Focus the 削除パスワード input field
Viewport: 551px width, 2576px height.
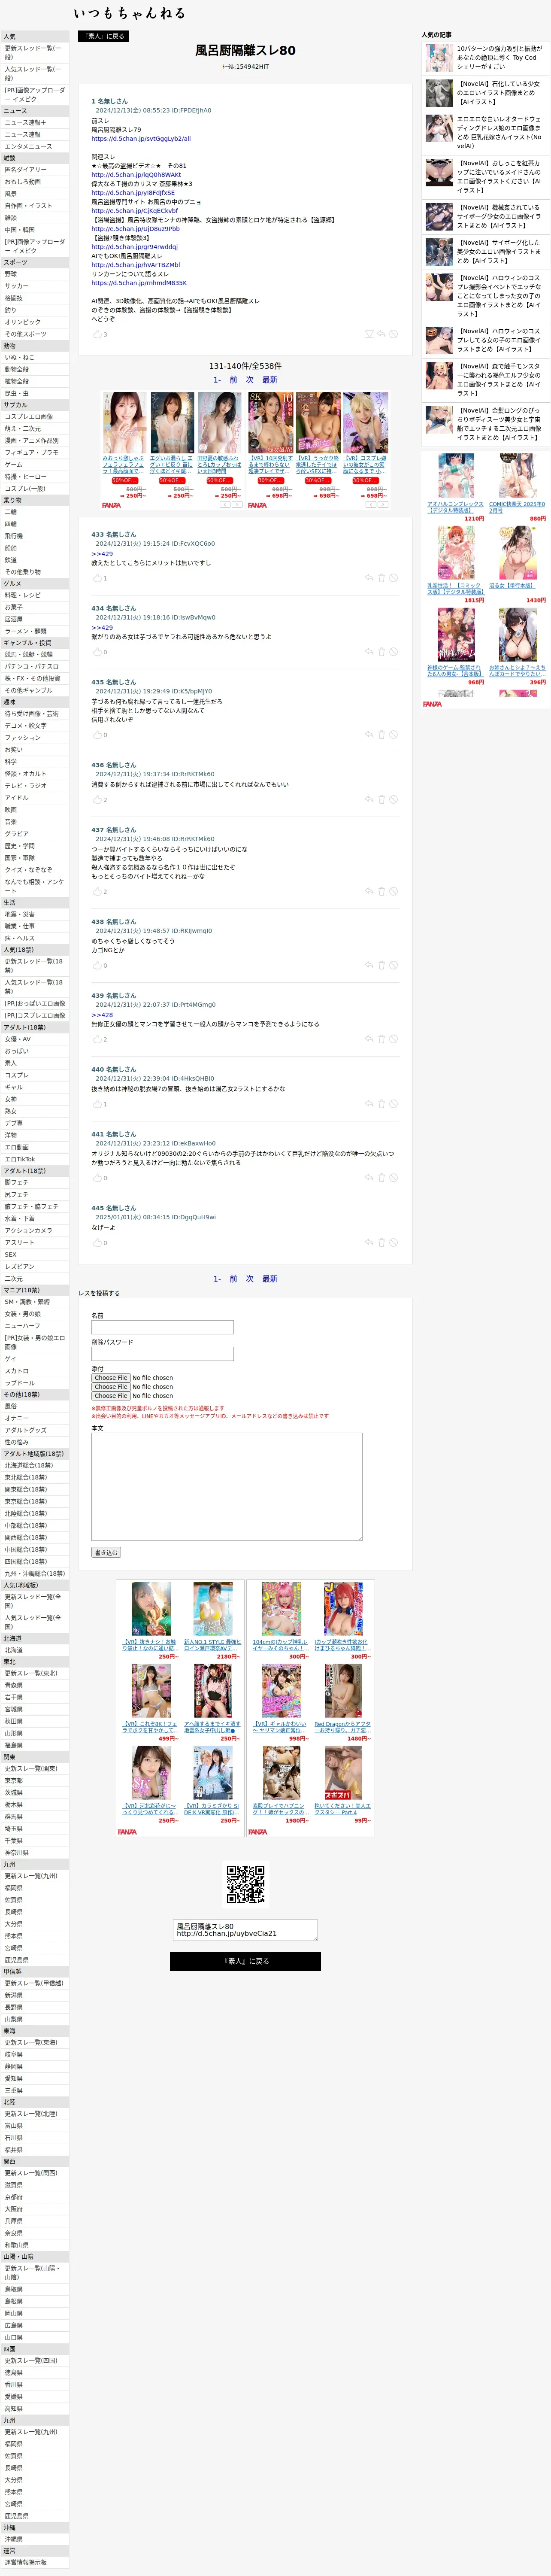[163, 1354]
